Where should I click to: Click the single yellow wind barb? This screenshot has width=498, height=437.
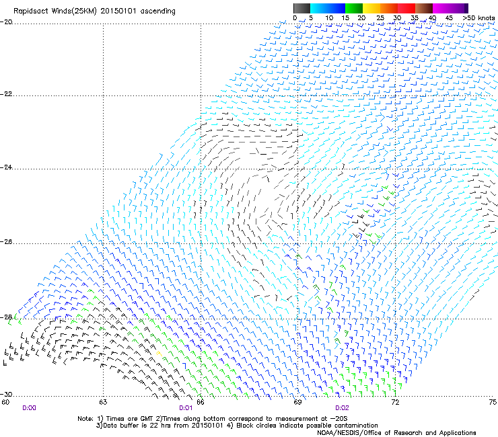[158, 353]
